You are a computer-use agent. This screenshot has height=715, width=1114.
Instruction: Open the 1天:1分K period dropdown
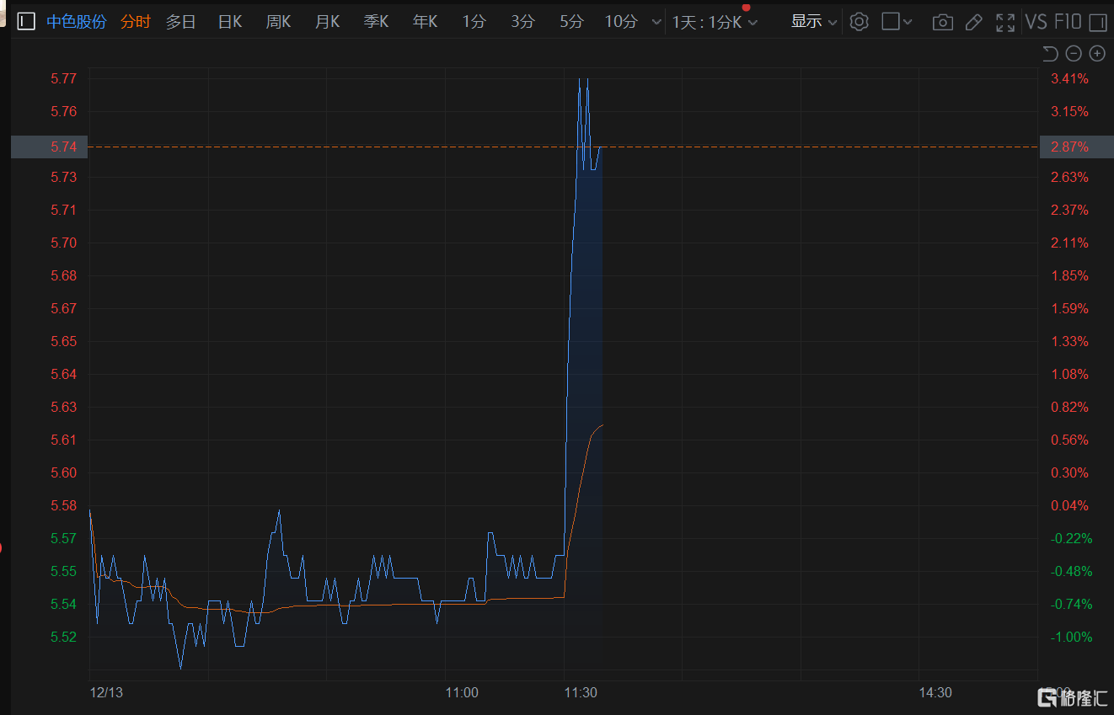coord(715,22)
